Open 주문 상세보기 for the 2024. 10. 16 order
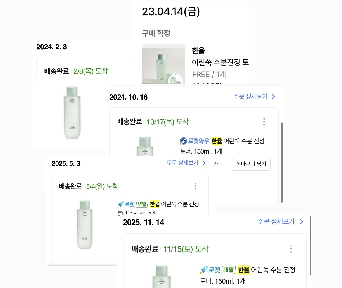 pyautogui.click(x=251, y=97)
